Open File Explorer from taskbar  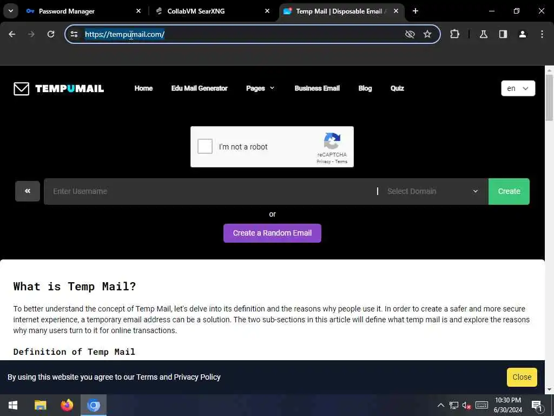point(40,405)
